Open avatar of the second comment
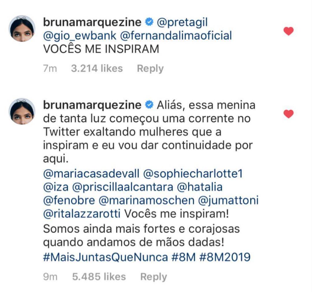Screen dimensions: 312x292 pos(22,112)
